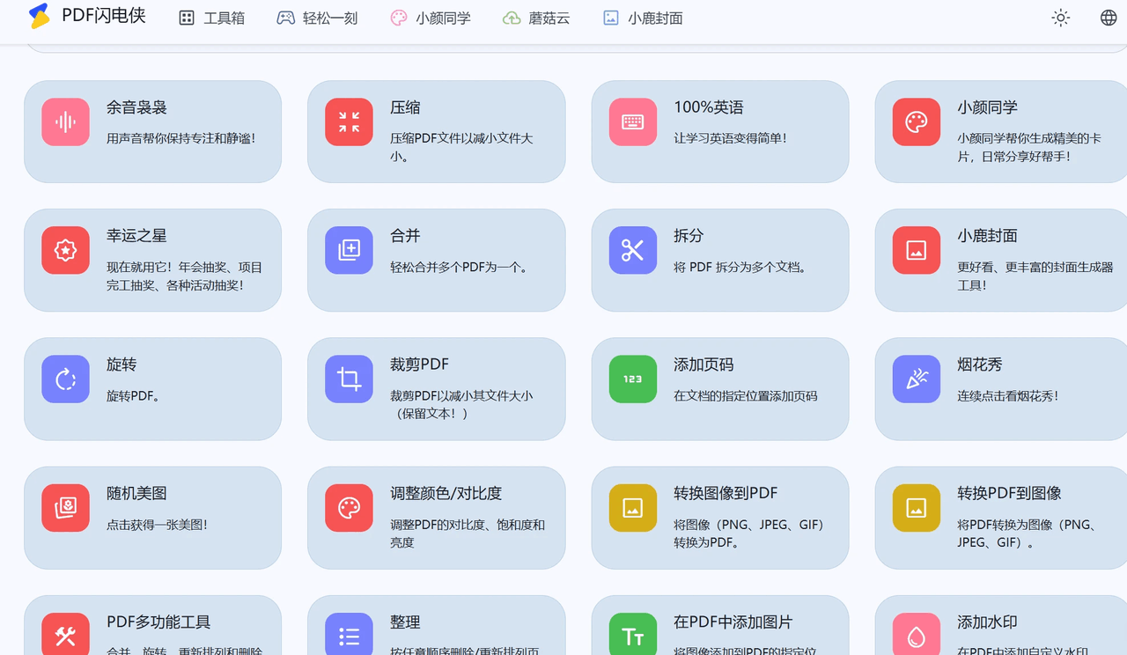Open language globe selector

[x=1109, y=18]
